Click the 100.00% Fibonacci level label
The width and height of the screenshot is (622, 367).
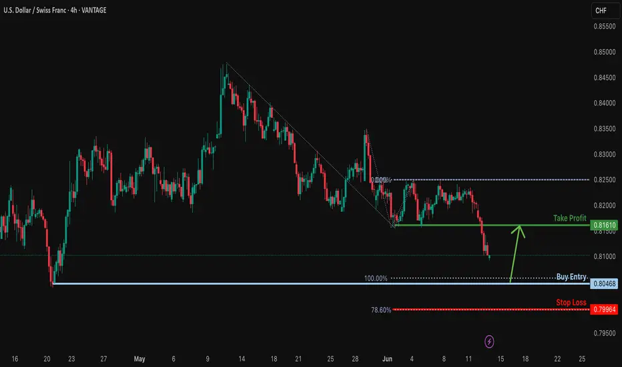[x=376, y=278]
